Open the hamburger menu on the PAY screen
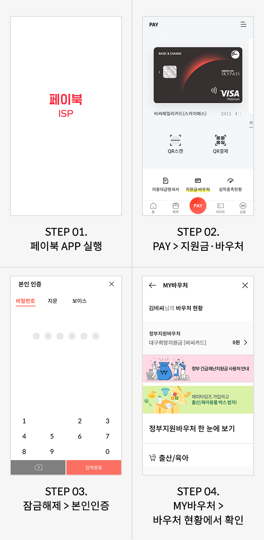The height and width of the screenshot is (540, 264). pyautogui.click(x=244, y=24)
